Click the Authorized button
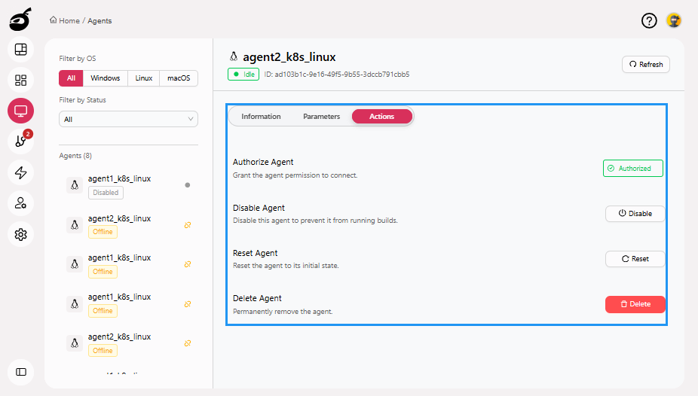The image size is (698, 396). click(633, 169)
